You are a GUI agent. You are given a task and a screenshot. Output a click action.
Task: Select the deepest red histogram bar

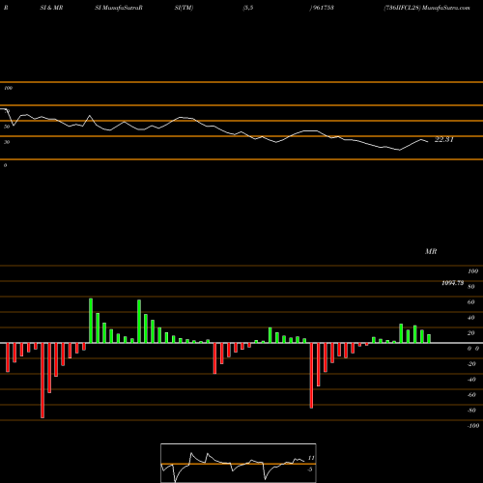43,381
